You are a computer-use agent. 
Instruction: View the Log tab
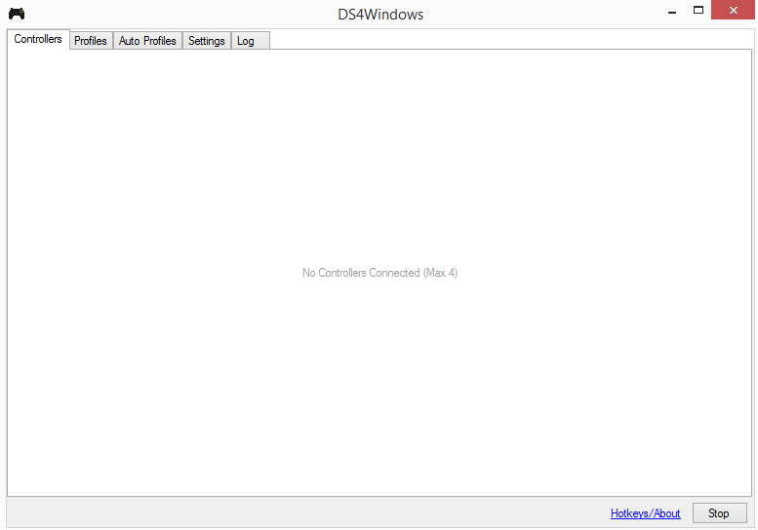251,41
